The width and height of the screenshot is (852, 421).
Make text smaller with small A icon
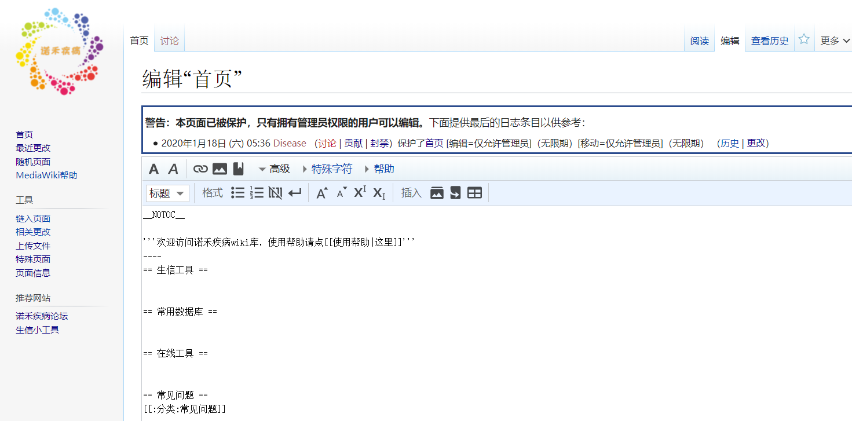[x=341, y=193]
